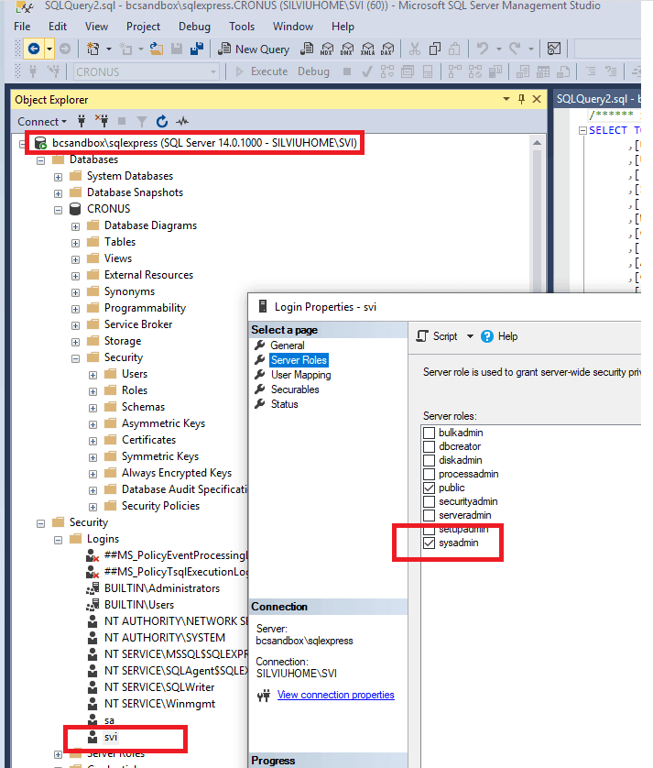This screenshot has height=768, width=653.
Task: Click the Object Explorer scroll-up arrow
Action: [x=537, y=143]
